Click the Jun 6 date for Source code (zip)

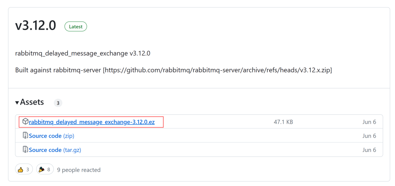click(369, 136)
